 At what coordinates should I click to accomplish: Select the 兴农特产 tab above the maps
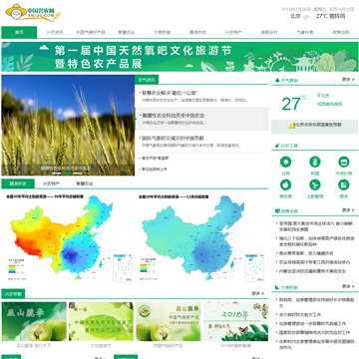(x=51, y=183)
